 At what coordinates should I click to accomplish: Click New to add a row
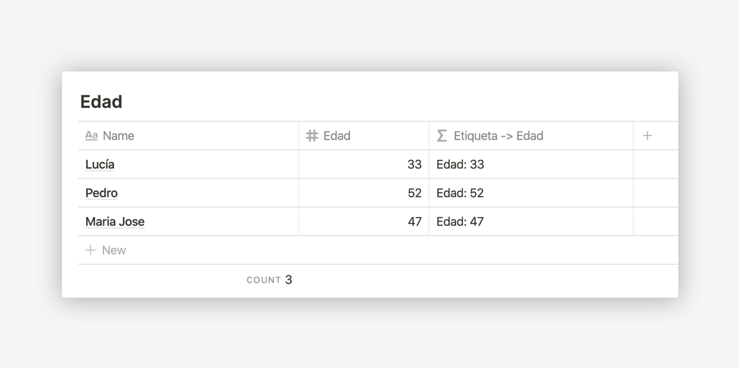pyautogui.click(x=114, y=250)
